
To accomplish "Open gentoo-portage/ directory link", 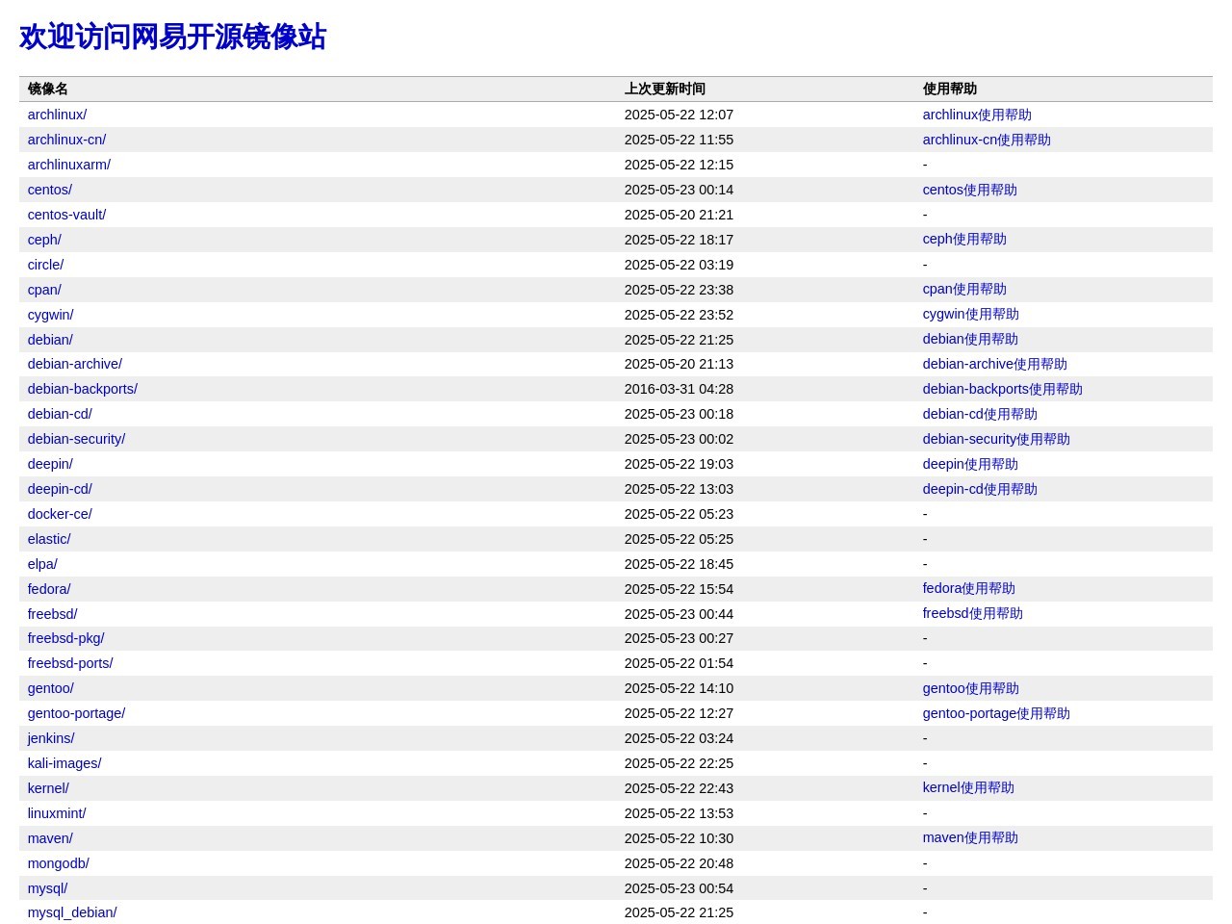I will tap(76, 713).
